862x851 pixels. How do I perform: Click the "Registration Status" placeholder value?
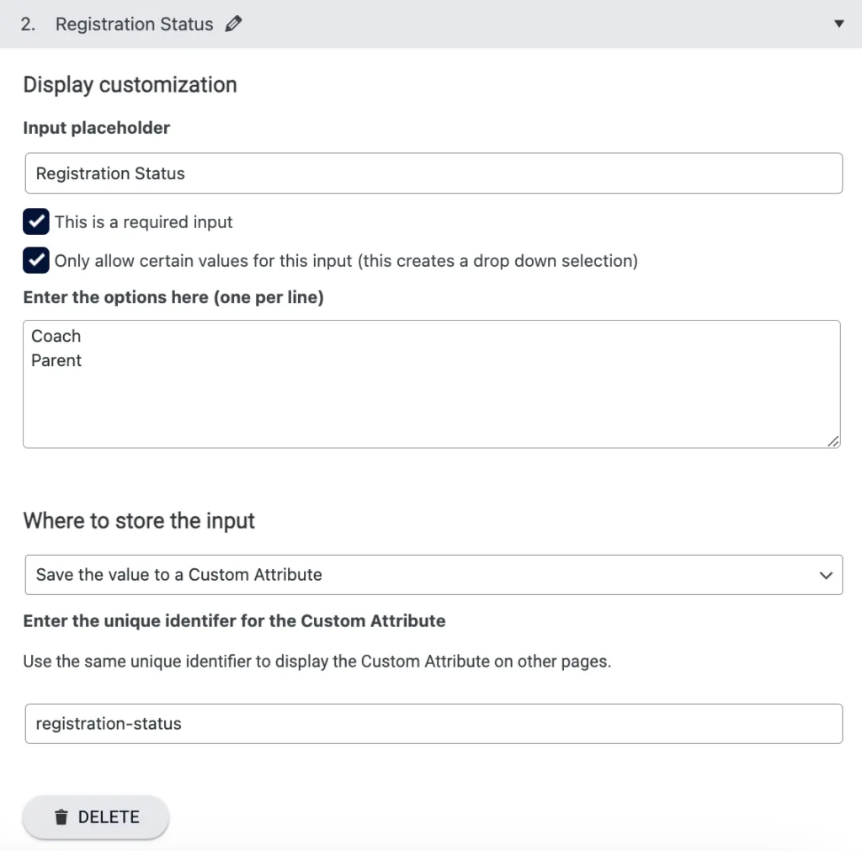click(x=109, y=173)
